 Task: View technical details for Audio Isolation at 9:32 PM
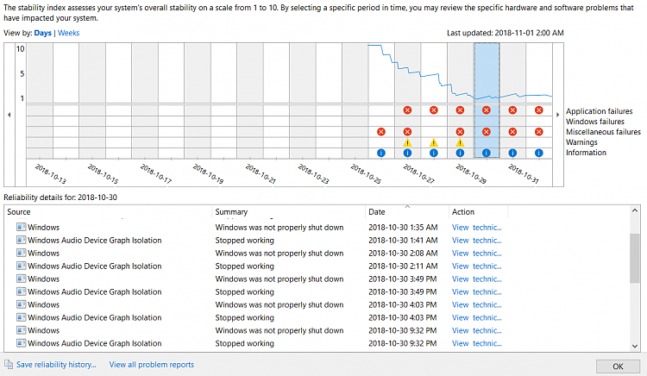(476, 343)
